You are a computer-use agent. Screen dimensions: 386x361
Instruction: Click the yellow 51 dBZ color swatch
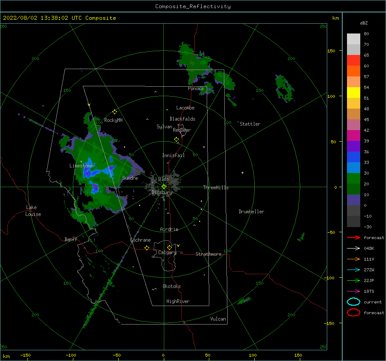pyautogui.click(x=353, y=92)
